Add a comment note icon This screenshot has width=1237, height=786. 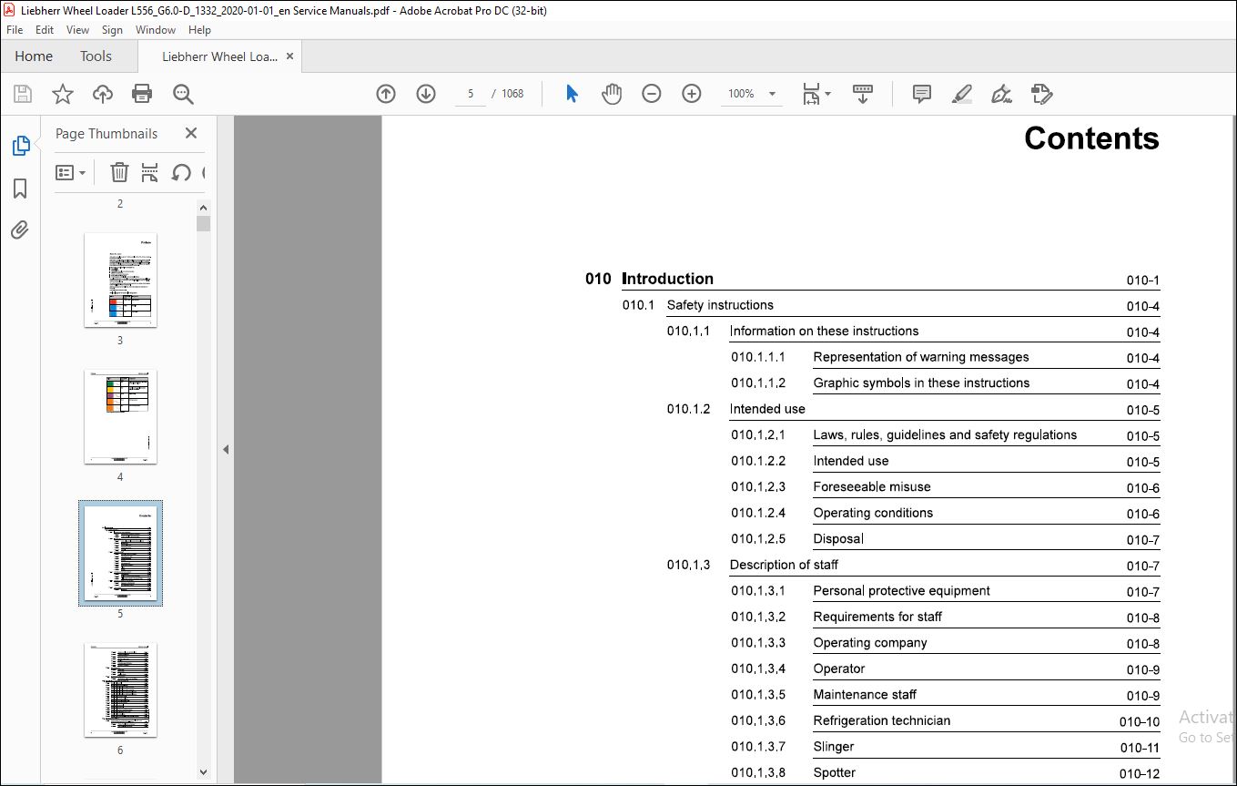(922, 94)
